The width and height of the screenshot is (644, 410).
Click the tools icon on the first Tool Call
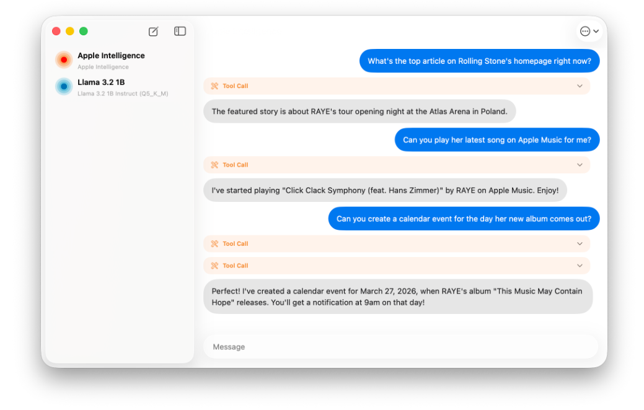pos(214,86)
